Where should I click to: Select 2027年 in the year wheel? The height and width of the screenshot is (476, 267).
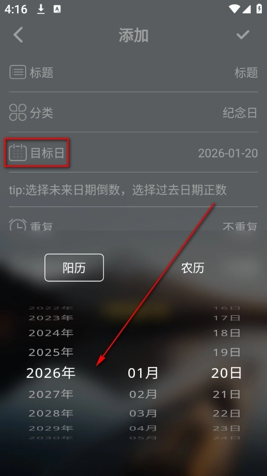pos(51,394)
